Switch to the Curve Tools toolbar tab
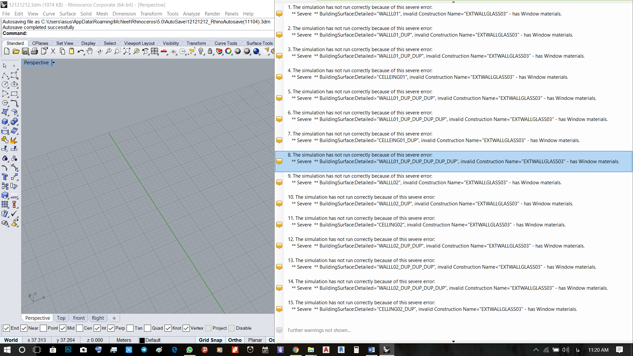 [226, 43]
